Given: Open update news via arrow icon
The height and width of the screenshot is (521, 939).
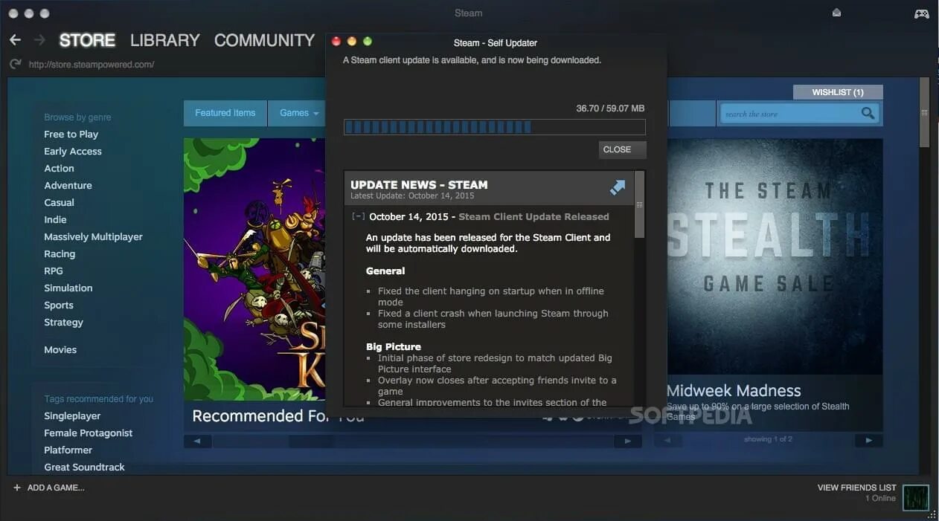Looking at the screenshot, I should (x=618, y=188).
